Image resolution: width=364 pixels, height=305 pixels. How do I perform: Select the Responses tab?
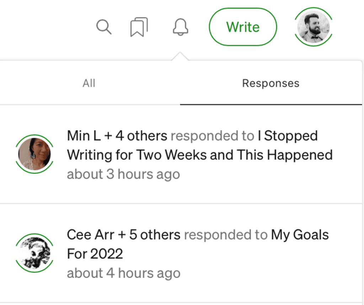(x=271, y=83)
